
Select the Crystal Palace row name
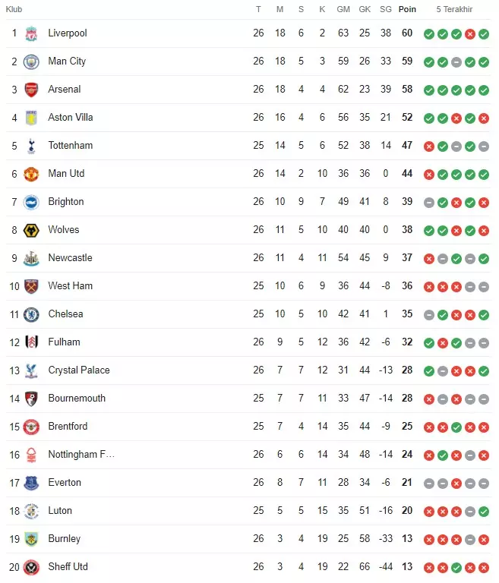pos(79,370)
